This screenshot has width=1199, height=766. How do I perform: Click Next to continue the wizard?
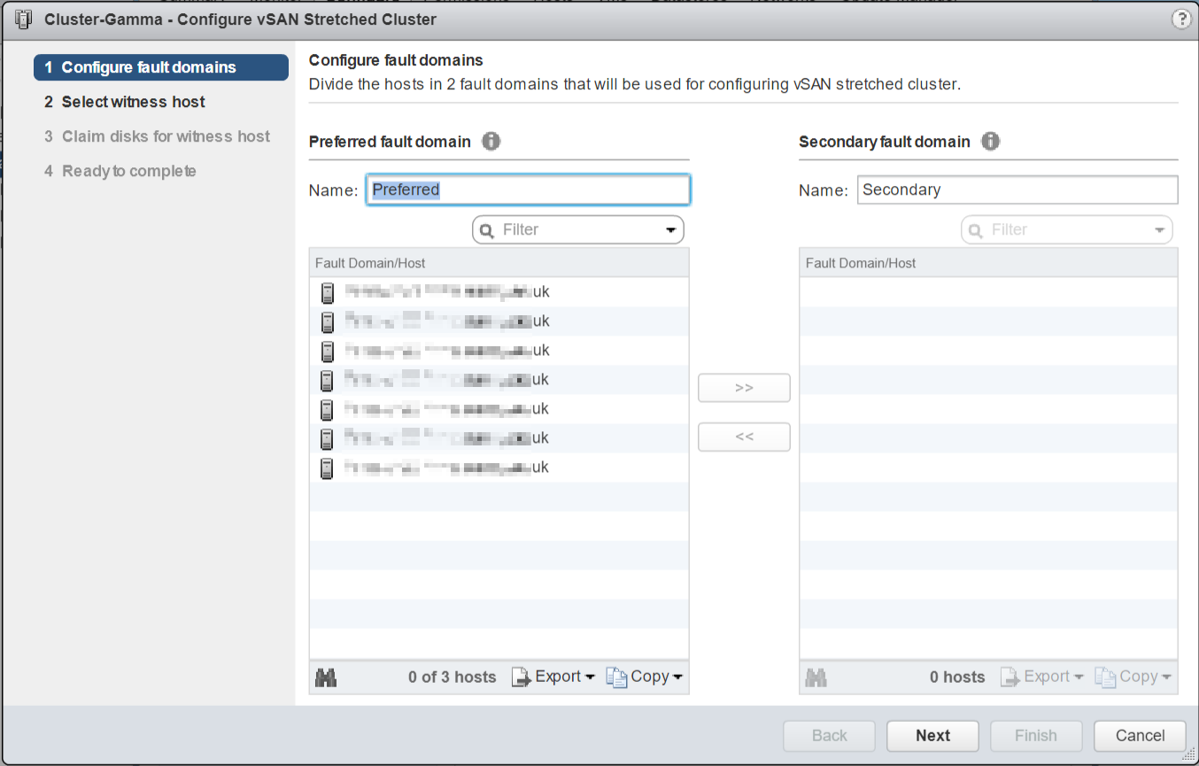pos(933,736)
